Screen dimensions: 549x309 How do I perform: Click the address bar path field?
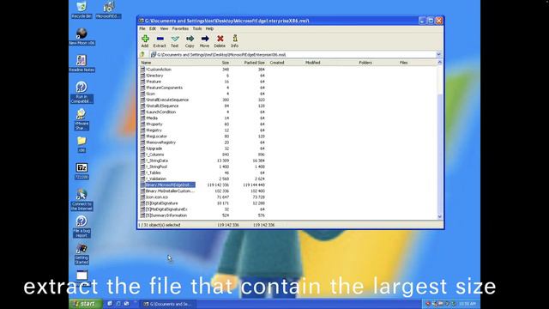tap(293, 55)
